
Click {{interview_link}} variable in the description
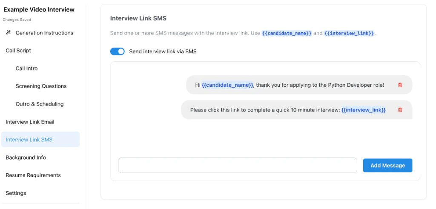(x=349, y=33)
